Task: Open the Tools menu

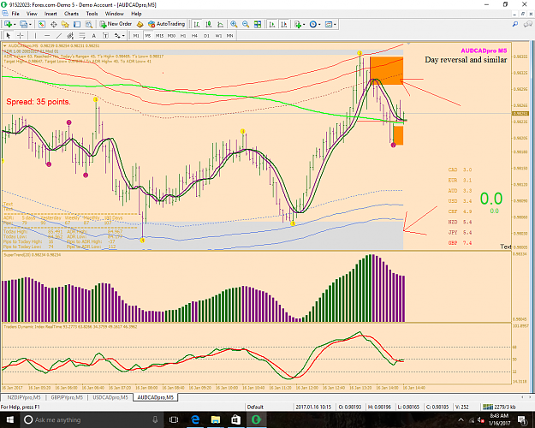Action: (x=92, y=14)
